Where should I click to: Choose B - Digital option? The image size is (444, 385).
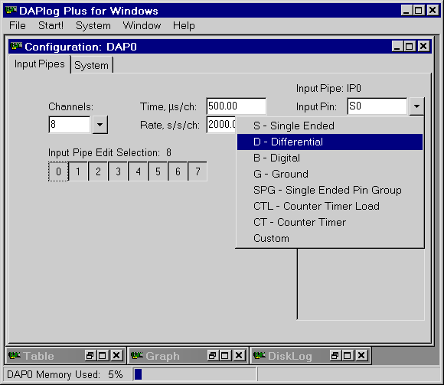pos(330,158)
